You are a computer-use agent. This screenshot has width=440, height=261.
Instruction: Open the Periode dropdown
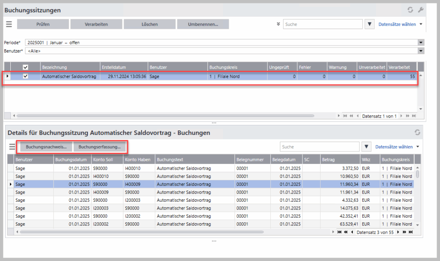[421, 42]
